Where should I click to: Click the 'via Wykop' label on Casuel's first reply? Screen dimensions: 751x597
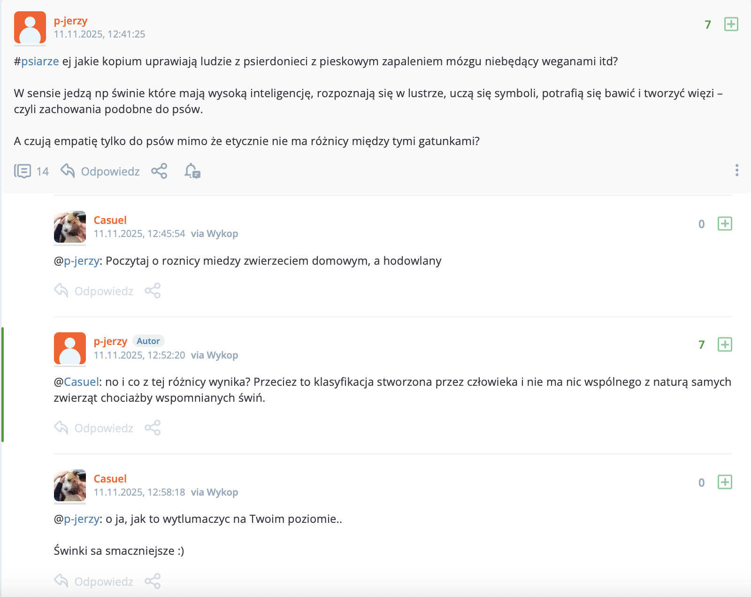click(x=215, y=234)
